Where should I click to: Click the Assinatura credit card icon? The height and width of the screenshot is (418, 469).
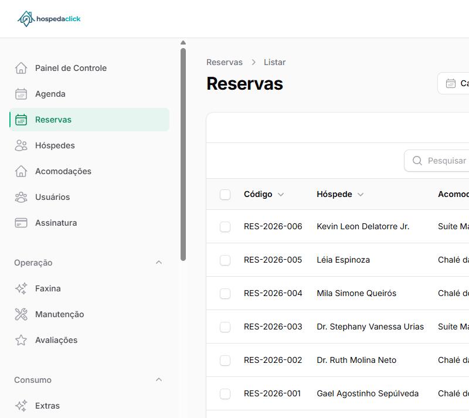point(21,223)
